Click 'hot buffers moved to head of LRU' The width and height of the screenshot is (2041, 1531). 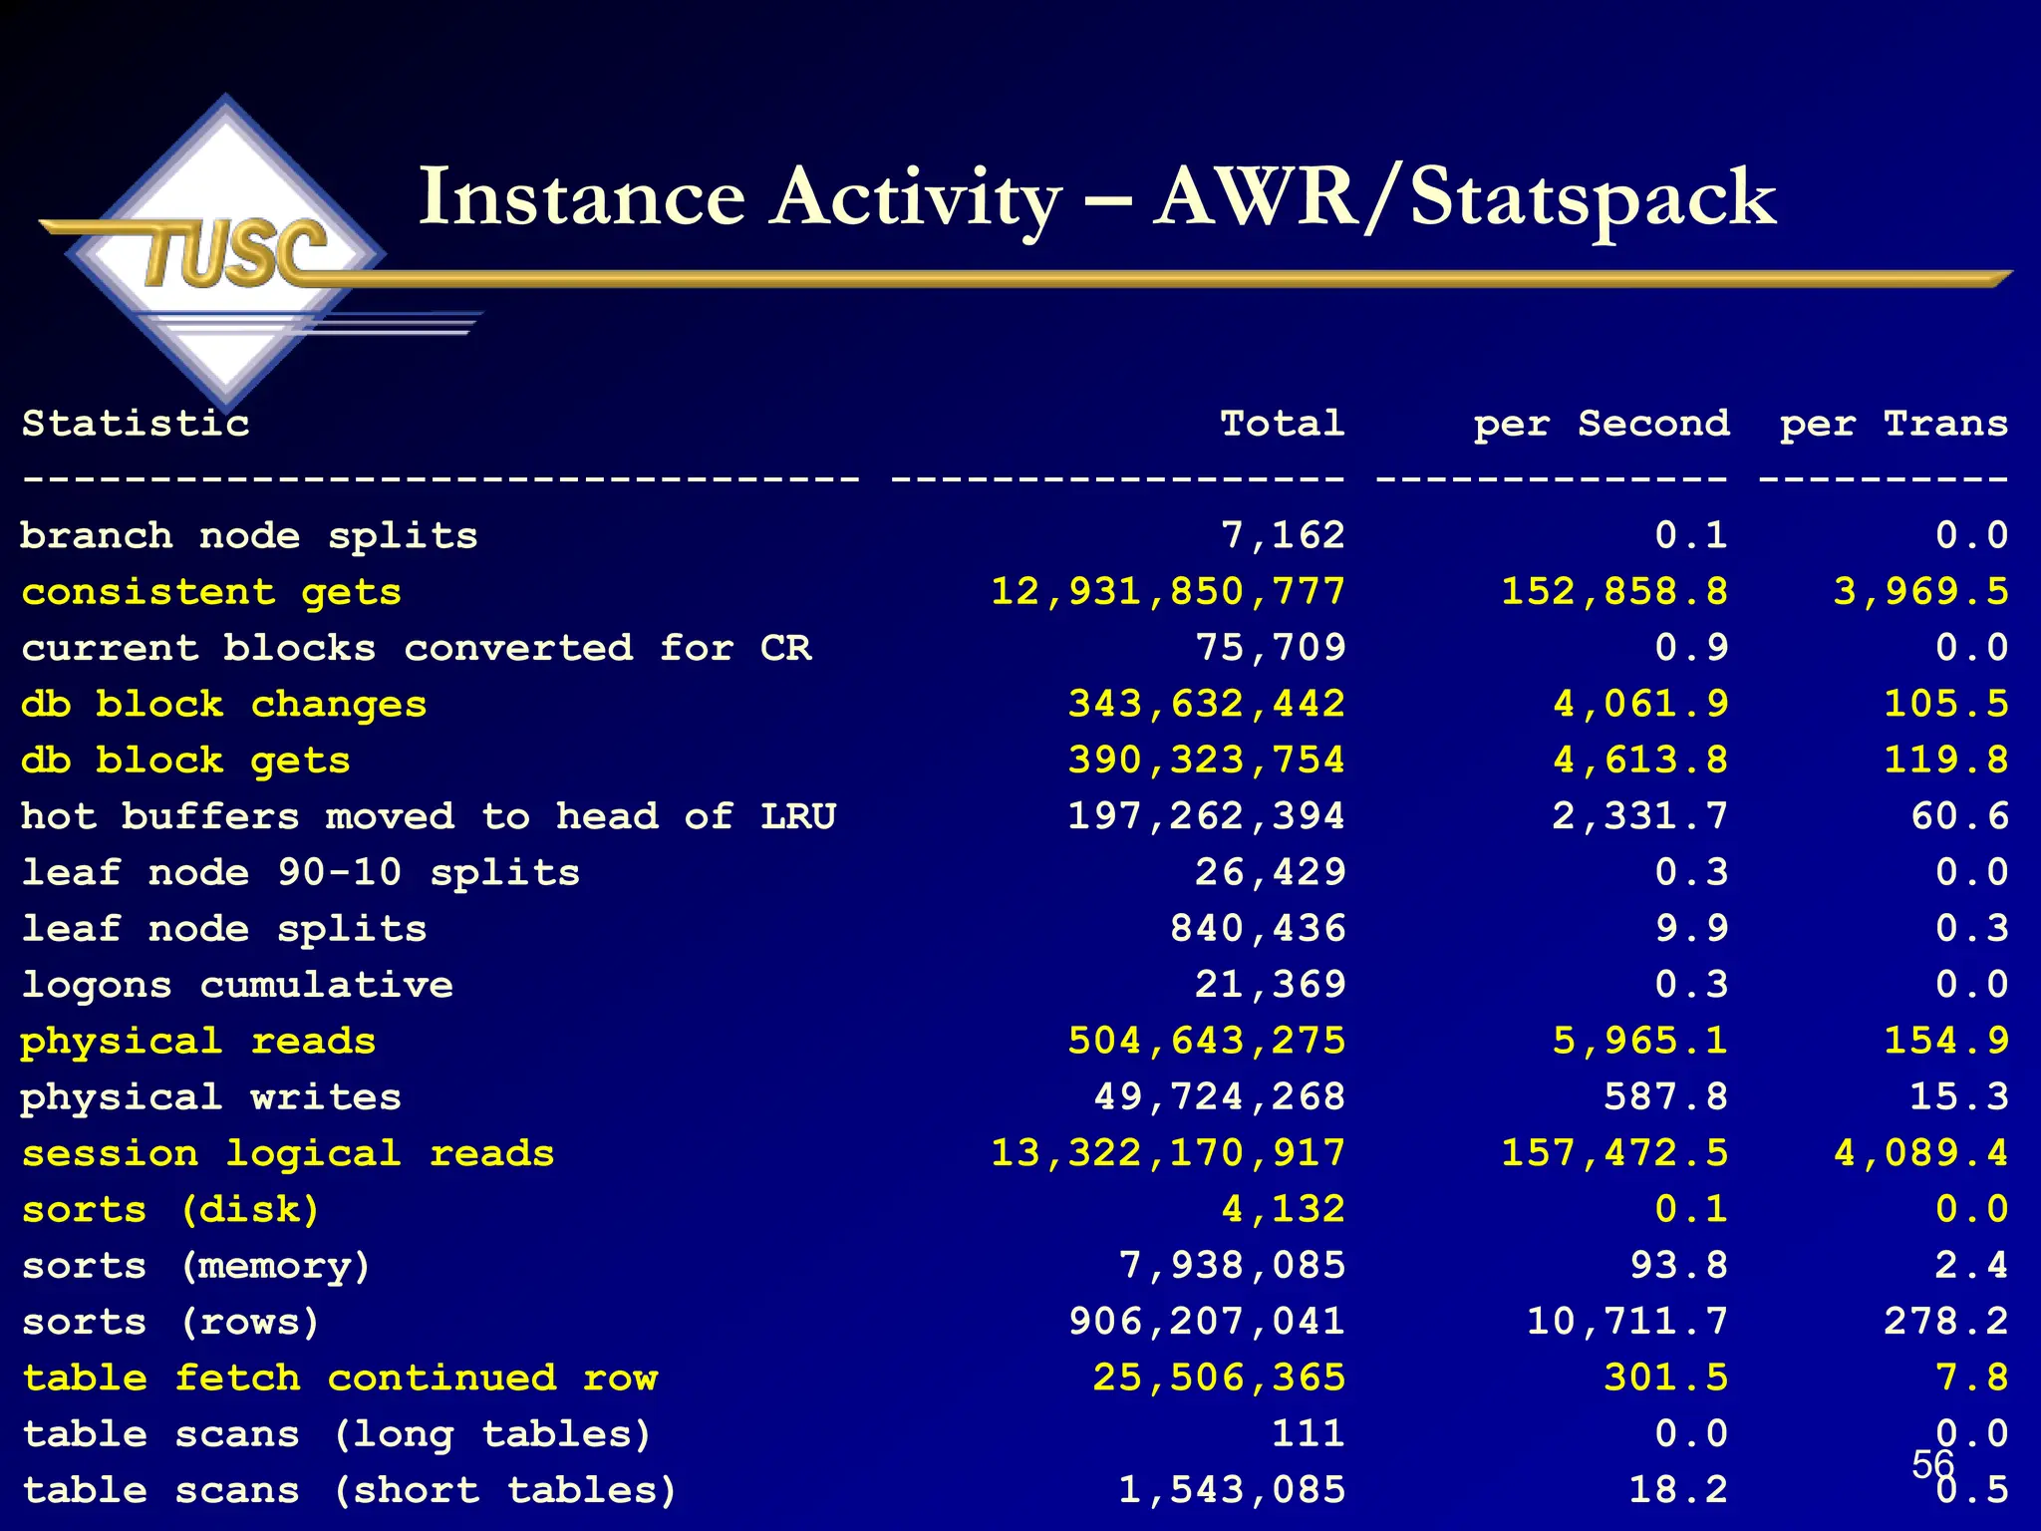point(429,816)
